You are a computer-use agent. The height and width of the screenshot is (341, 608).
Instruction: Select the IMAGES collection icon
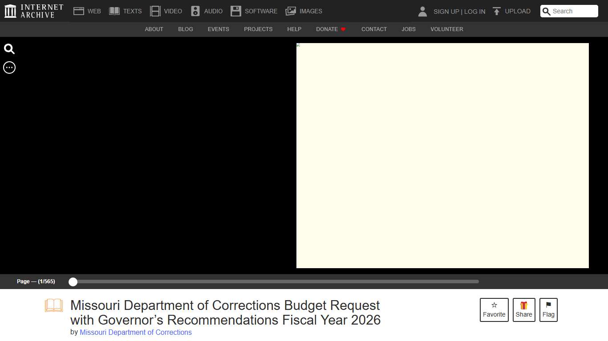point(291,11)
